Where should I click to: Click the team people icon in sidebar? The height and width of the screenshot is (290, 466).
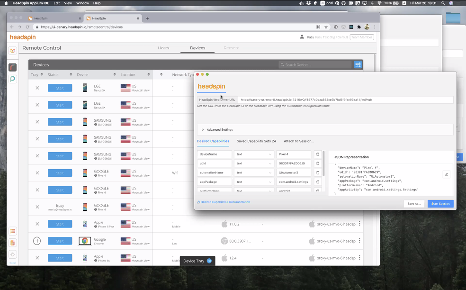[12, 51]
